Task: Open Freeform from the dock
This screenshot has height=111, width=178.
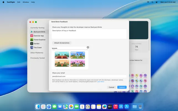Action: pos(104,107)
